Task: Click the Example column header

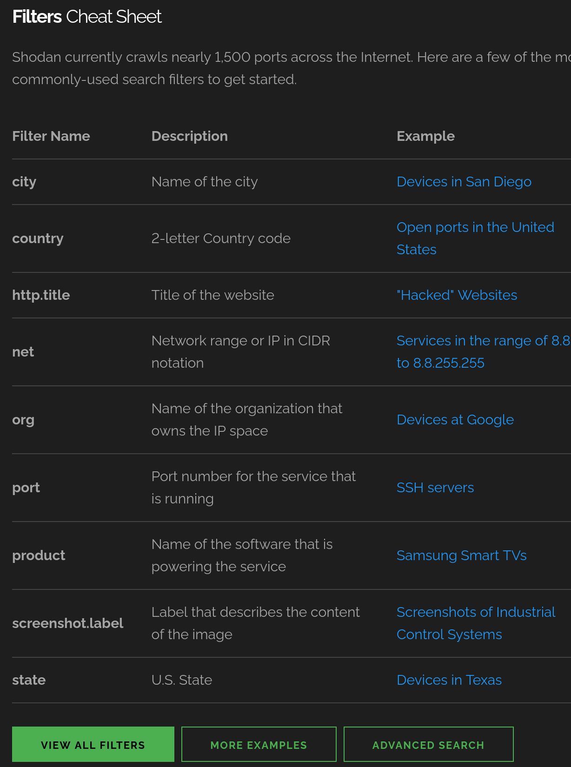Action: click(x=425, y=136)
